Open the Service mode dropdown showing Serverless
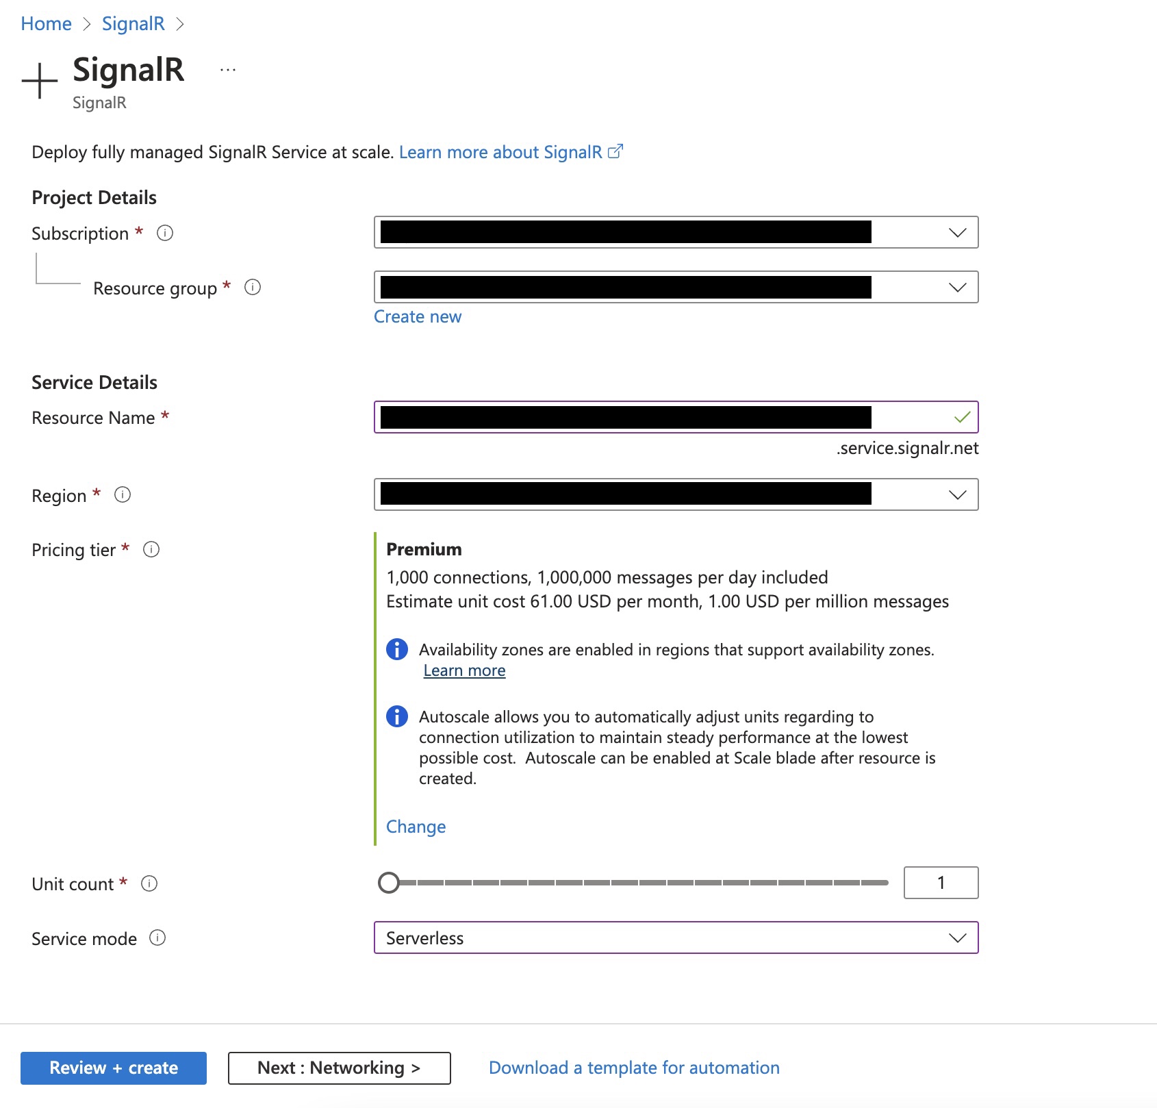 pyautogui.click(x=675, y=938)
